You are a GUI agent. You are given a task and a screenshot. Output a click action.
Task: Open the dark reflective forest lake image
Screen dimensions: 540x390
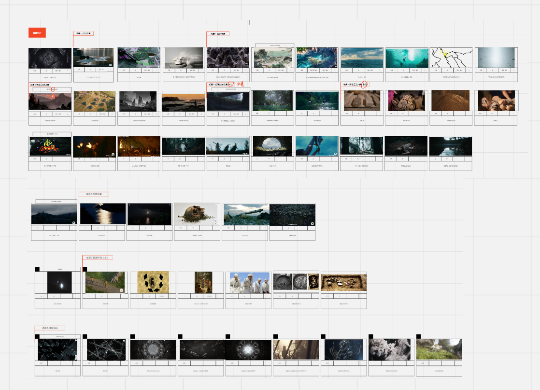tap(451, 146)
